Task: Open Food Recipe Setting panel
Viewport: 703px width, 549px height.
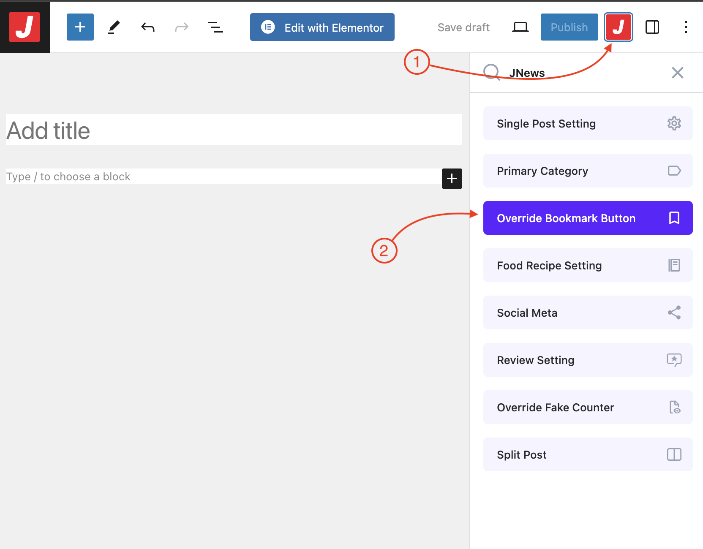Action: [588, 265]
